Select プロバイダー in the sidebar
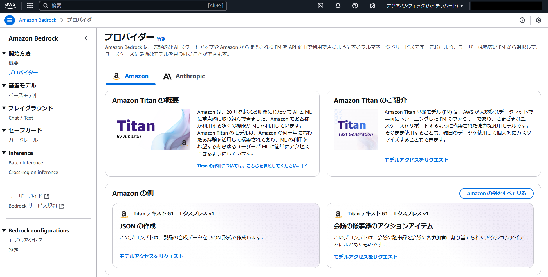This screenshot has width=548, height=277. [23, 72]
